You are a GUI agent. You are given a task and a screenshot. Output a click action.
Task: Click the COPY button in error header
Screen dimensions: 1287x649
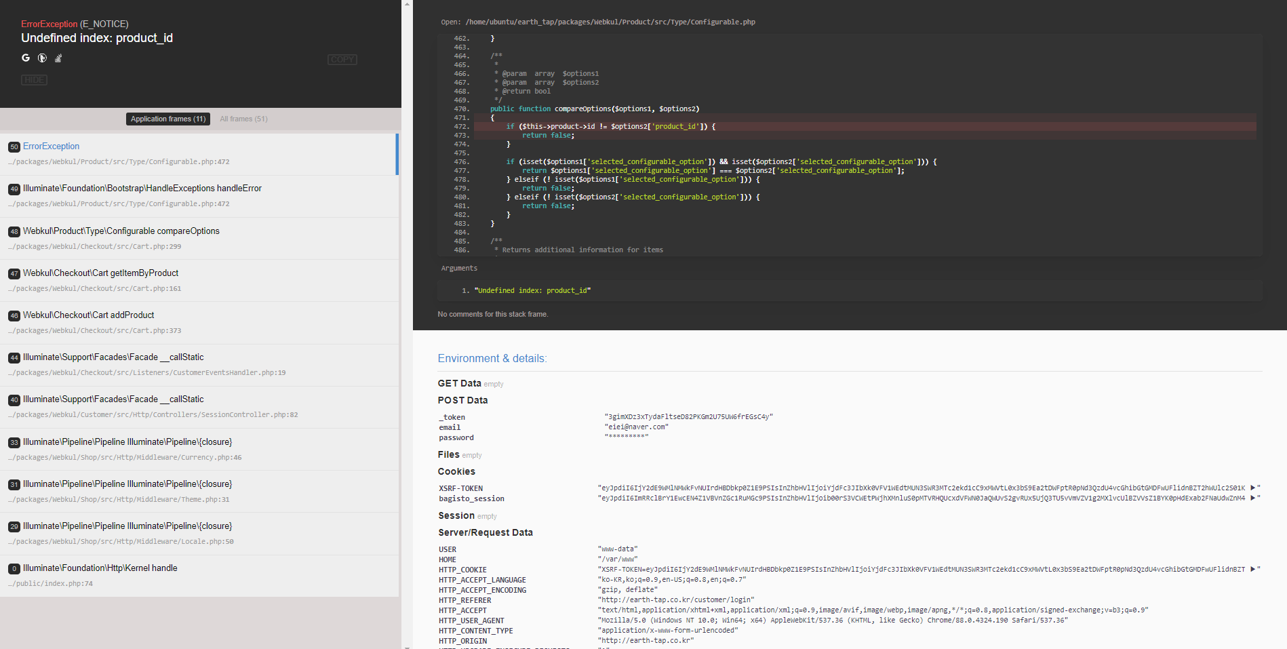coord(342,60)
